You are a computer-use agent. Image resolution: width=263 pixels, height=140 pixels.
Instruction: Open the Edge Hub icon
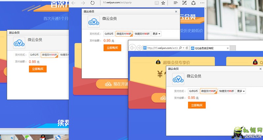[176, 3]
